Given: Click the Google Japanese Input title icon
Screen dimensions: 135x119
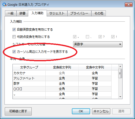Looking at the screenshot, I should [4, 4].
